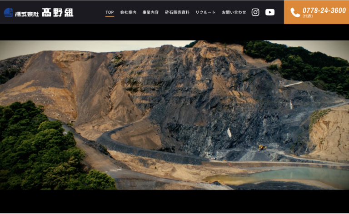Navigate to the リクルート page
This screenshot has width=349, height=214.
[205, 12]
